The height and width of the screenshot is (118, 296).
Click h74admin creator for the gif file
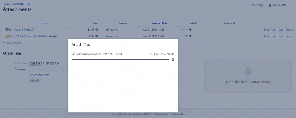(112, 36)
